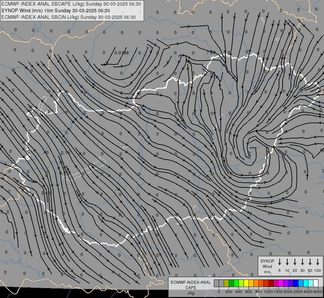The width and height of the screenshot is (324, 298).
Task: Click the 7.99 value on the map
Action: click(x=211, y=53)
